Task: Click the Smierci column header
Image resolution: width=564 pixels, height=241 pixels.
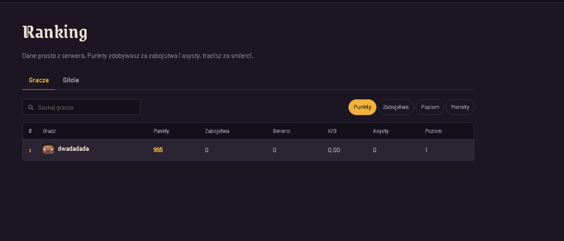Action: 281,131
